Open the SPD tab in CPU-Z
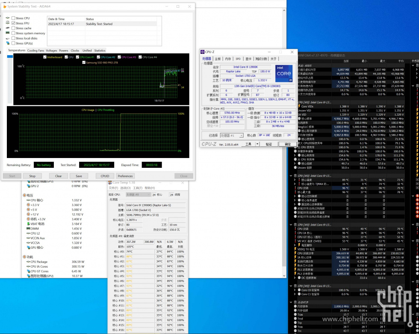Image resolution: width=419 pixels, height=334 pixels. [x=238, y=59]
